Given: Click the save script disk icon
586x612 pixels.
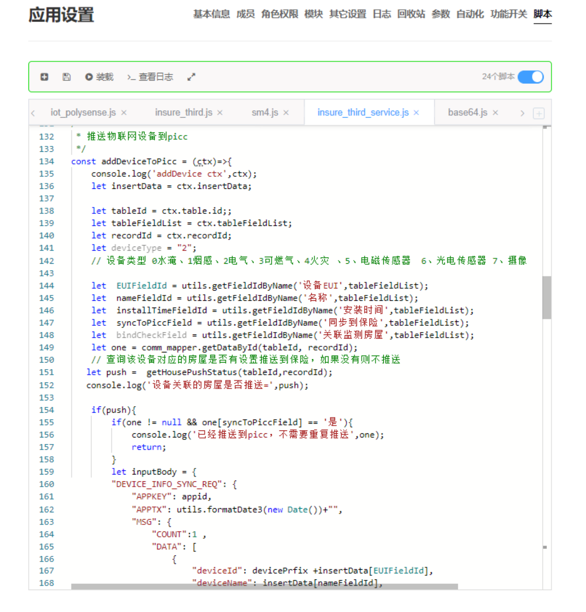Looking at the screenshot, I should click(x=66, y=77).
